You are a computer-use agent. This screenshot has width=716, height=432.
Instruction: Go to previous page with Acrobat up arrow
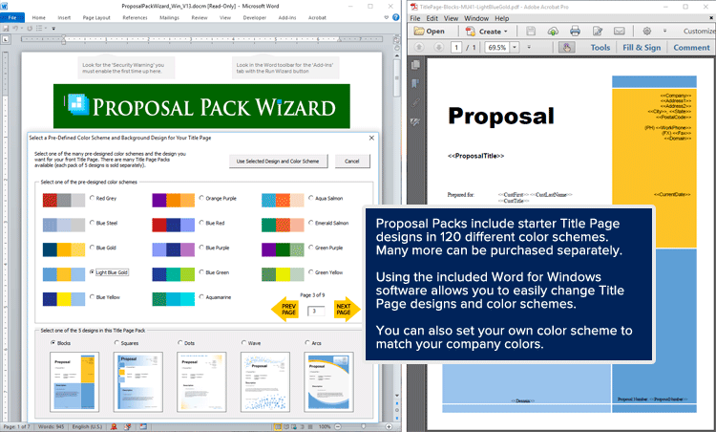click(x=419, y=47)
